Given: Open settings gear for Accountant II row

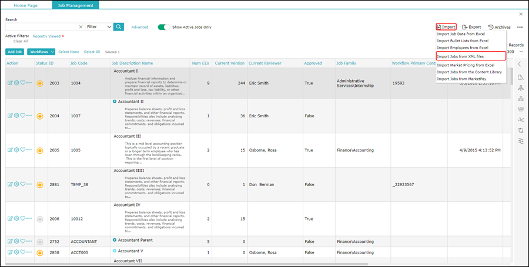Looking at the screenshot, I should [x=16, y=116].
